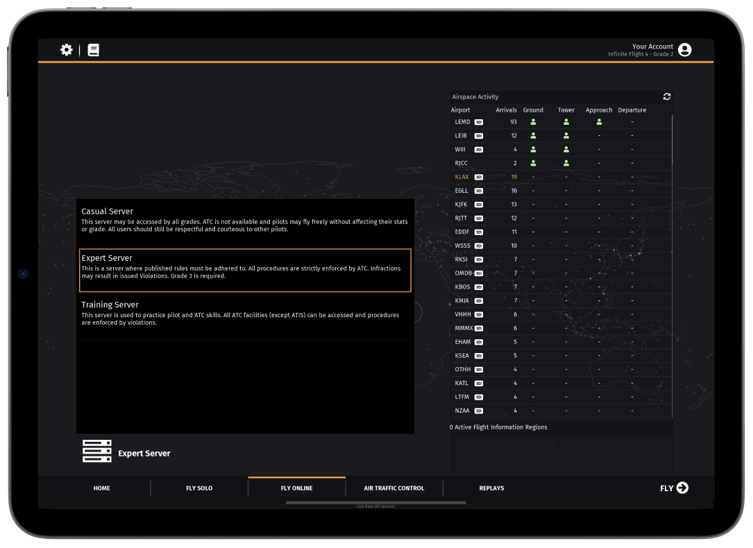Image resolution: width=753 pixels, height=548 pixels.
Task: Click the Expert Server rack icon
Action: pos(96,452)
